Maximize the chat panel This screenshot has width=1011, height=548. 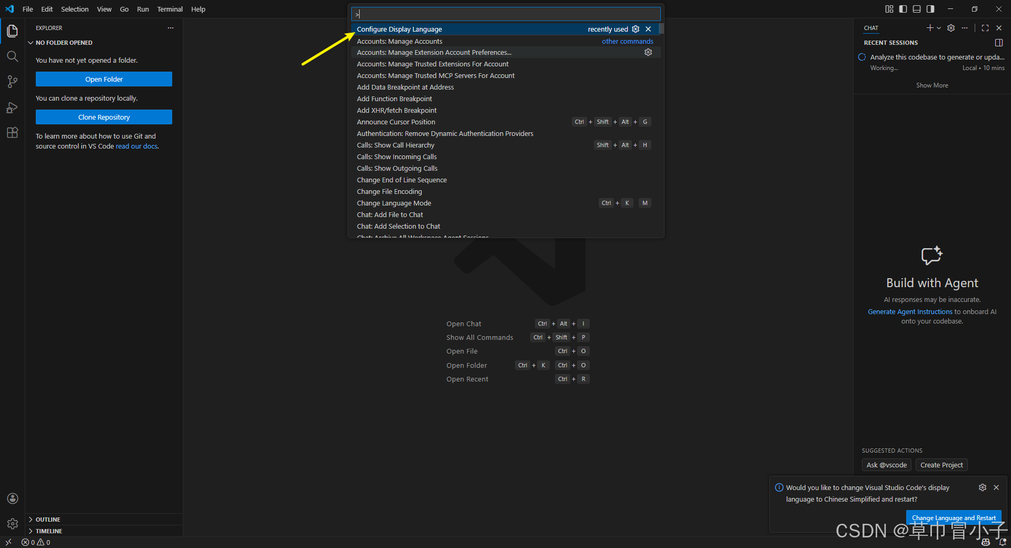tap(985, 28)
